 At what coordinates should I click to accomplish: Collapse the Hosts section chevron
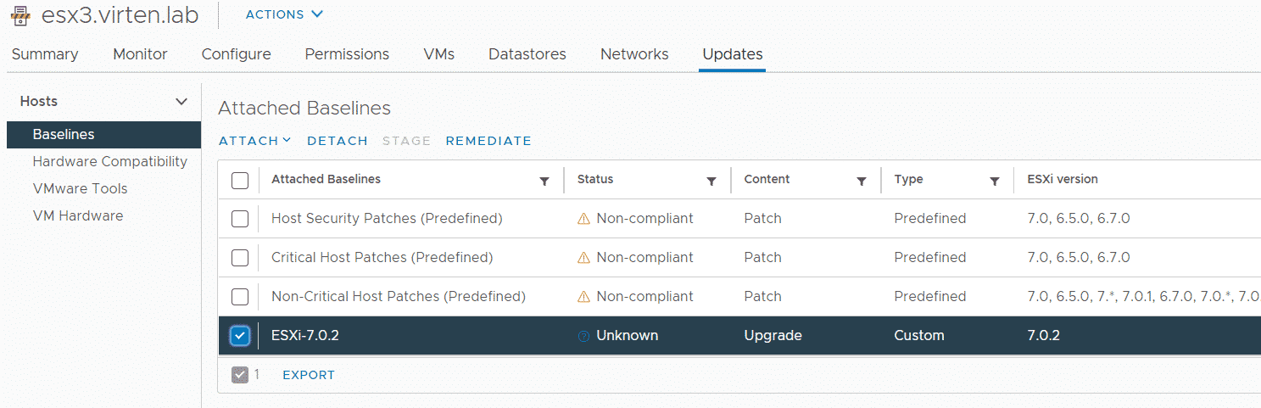coord(181,102)
